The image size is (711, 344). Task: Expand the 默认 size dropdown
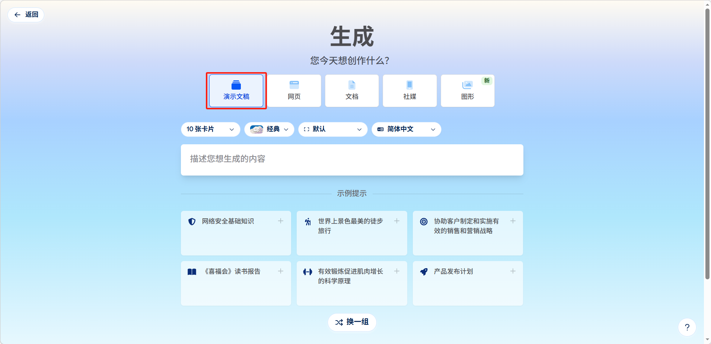(x=333, y=129)
